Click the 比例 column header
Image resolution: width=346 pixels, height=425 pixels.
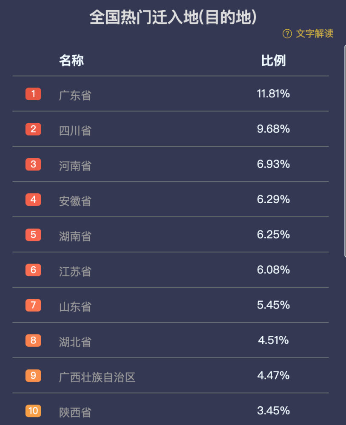click(273, 60)
